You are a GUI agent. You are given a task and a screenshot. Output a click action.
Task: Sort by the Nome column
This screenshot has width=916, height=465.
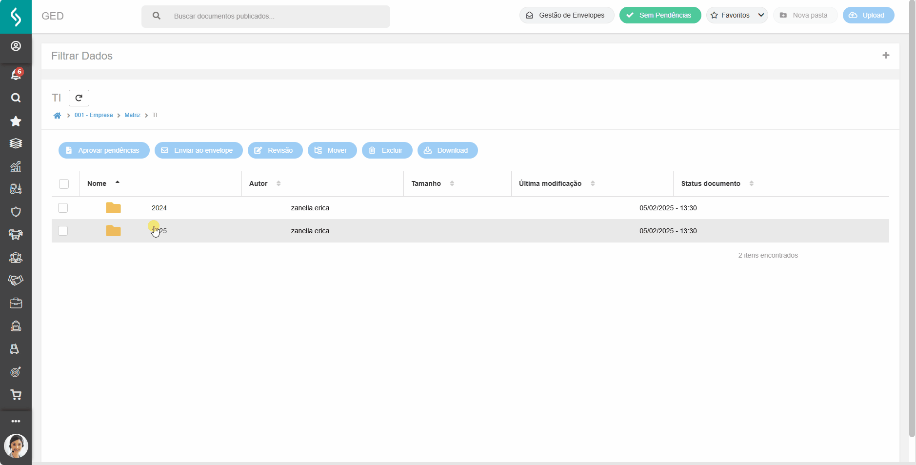103,183
